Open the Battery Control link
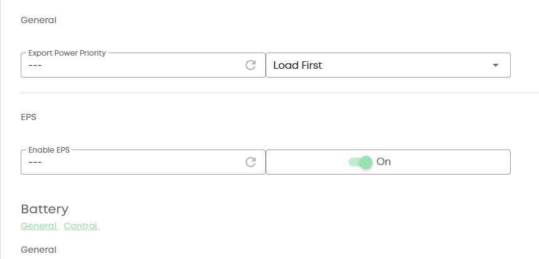 (x=81, y=226)
